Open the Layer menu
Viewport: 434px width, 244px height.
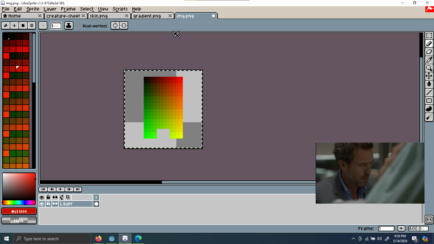tap(50, 9)
